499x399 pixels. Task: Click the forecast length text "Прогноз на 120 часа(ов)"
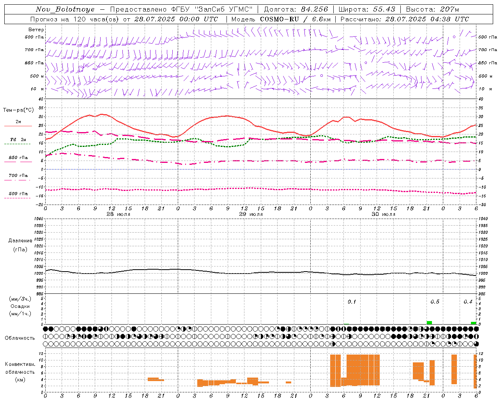click(x=75, y=19)
